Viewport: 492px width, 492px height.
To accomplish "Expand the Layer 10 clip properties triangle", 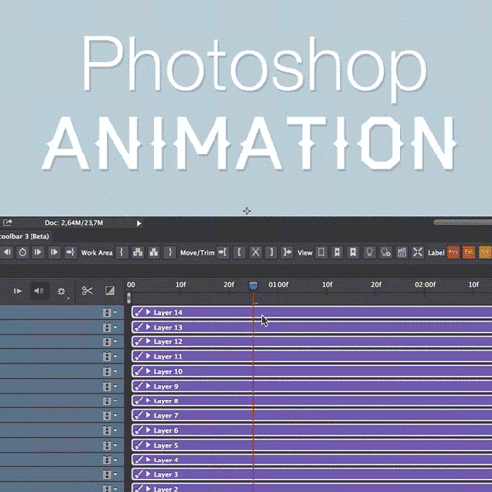I will coord(148,371).
